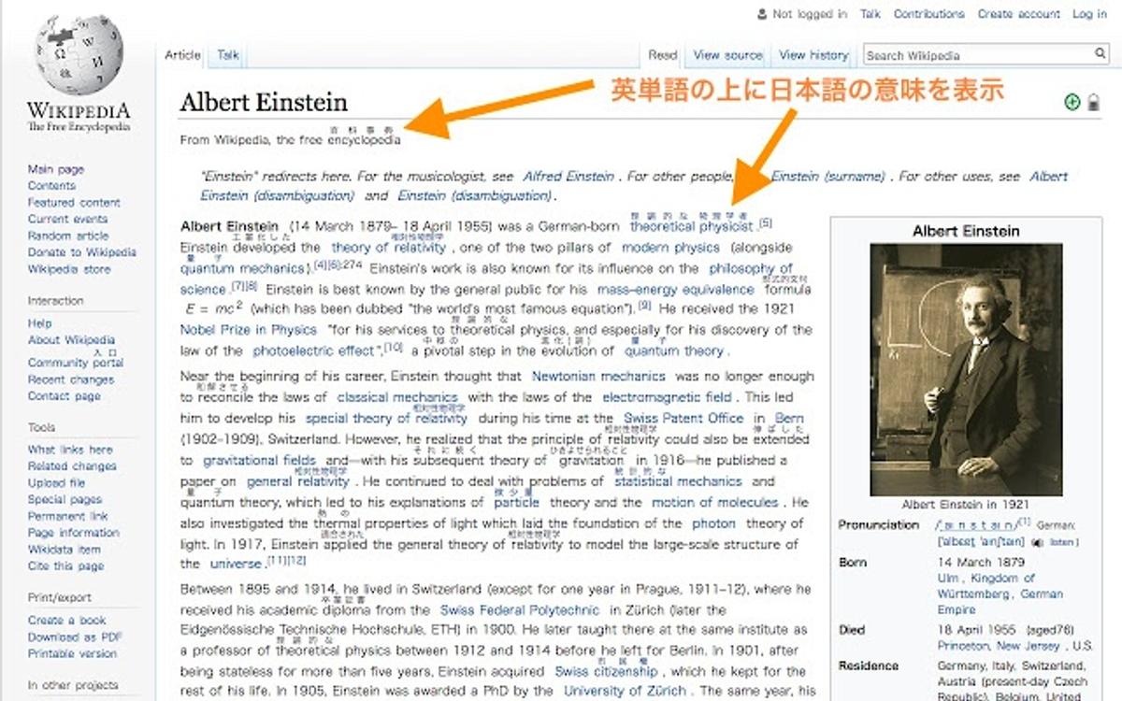Open the quantum mechanics link

pos(242,269)
